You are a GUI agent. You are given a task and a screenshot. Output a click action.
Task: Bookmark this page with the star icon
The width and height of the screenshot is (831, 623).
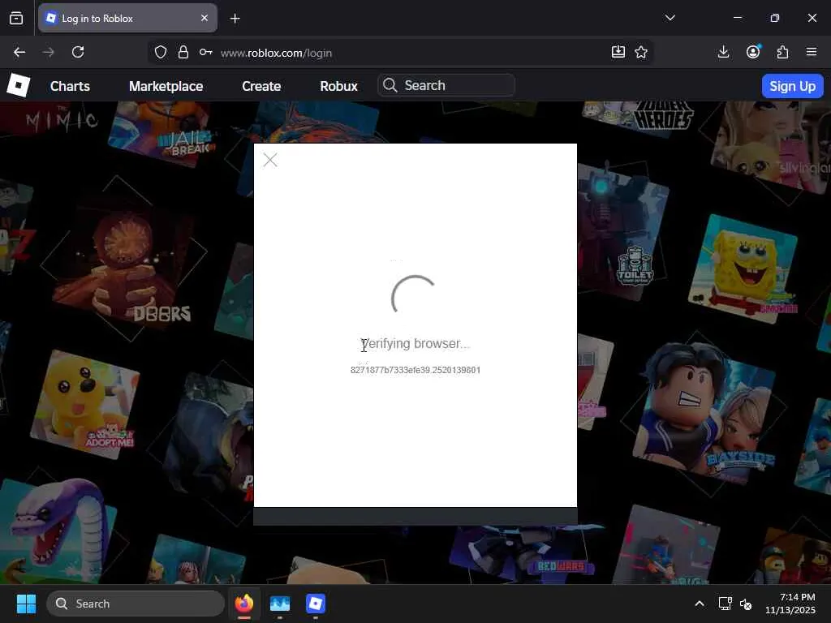(x=641, y=52)
